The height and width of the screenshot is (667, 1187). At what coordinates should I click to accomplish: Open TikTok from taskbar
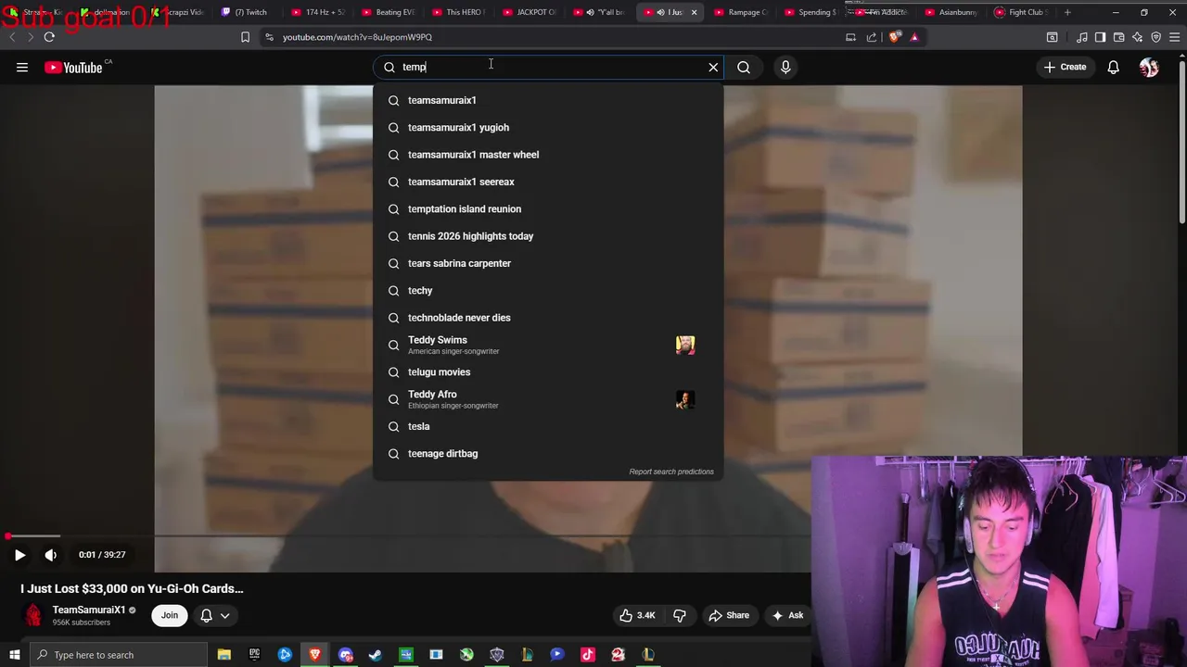point(588,655)
